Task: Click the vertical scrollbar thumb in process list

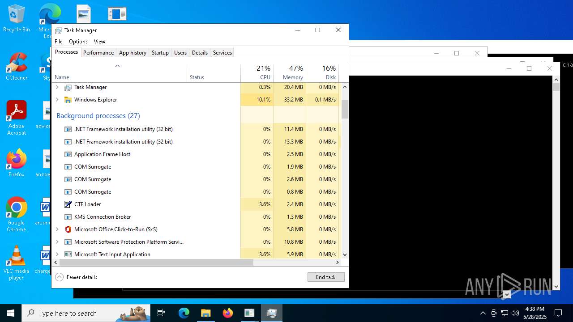Action: tap(345, 109)
